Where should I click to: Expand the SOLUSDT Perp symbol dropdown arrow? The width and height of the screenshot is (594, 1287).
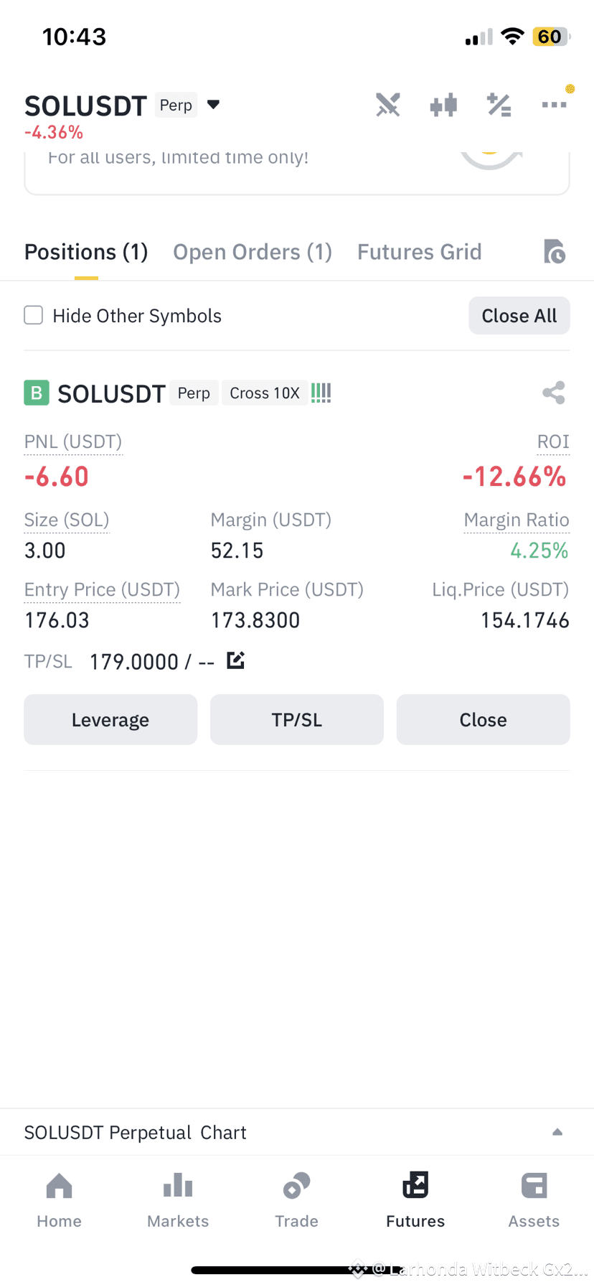tap(213, 105)
